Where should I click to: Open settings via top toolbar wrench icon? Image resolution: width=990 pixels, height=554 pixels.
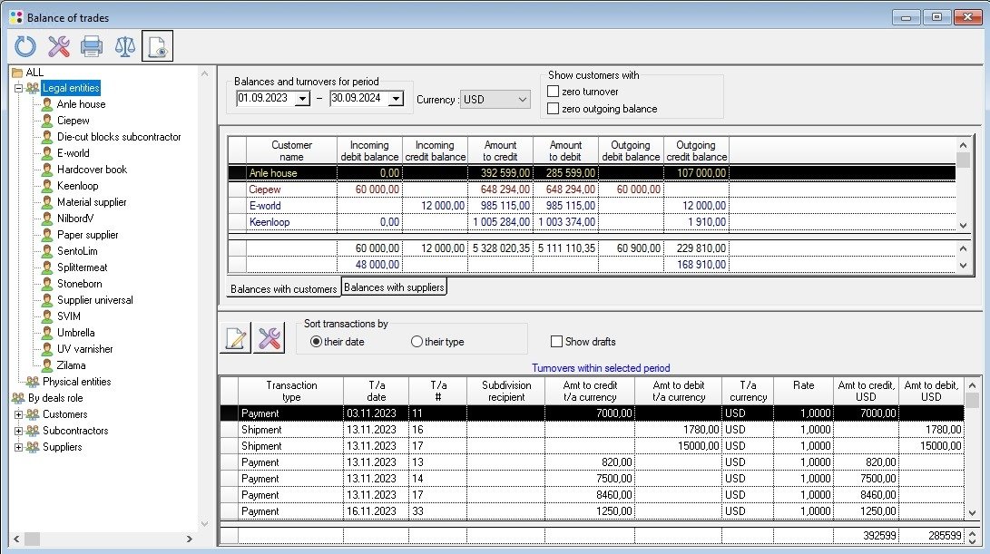(59, 46)
